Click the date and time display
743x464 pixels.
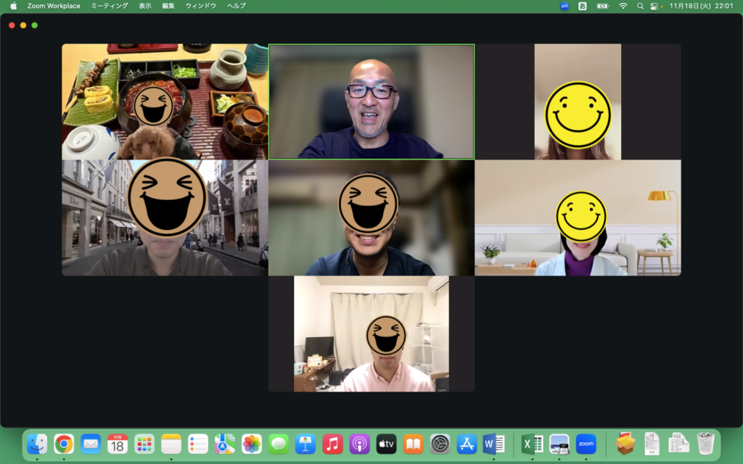701,6
